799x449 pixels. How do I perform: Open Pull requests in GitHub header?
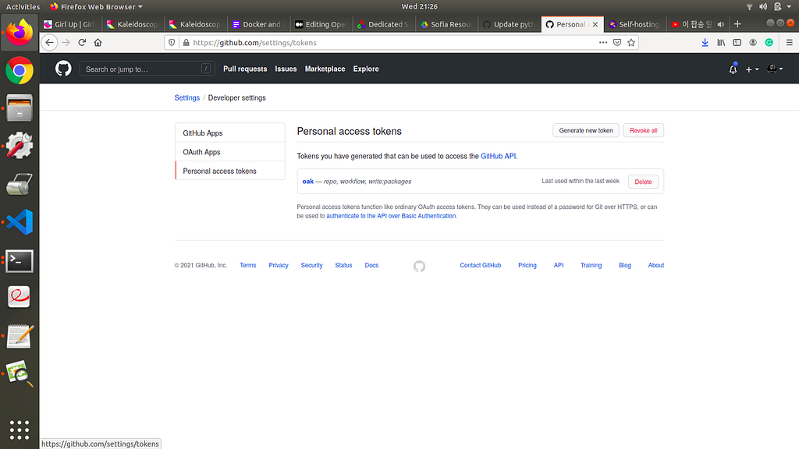click(x=245, y=69)
